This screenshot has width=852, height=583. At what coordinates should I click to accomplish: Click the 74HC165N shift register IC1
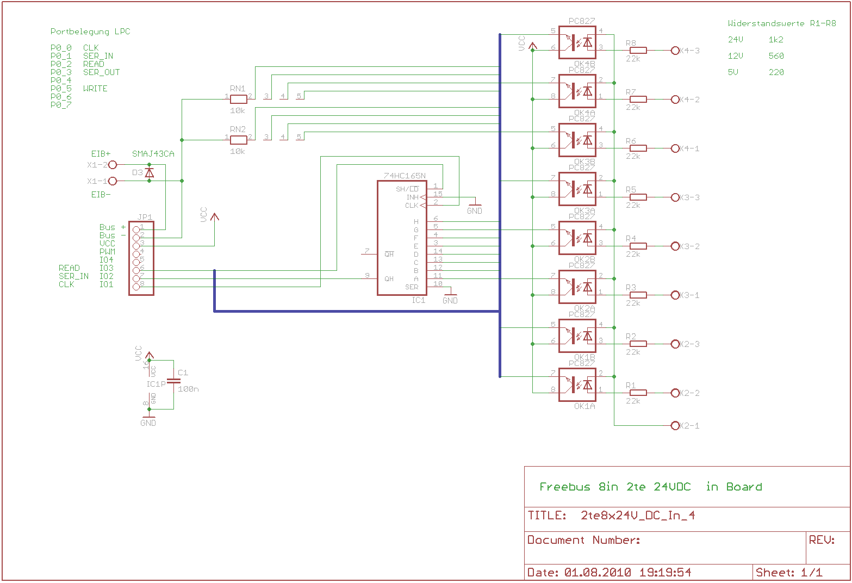(402, 238)
